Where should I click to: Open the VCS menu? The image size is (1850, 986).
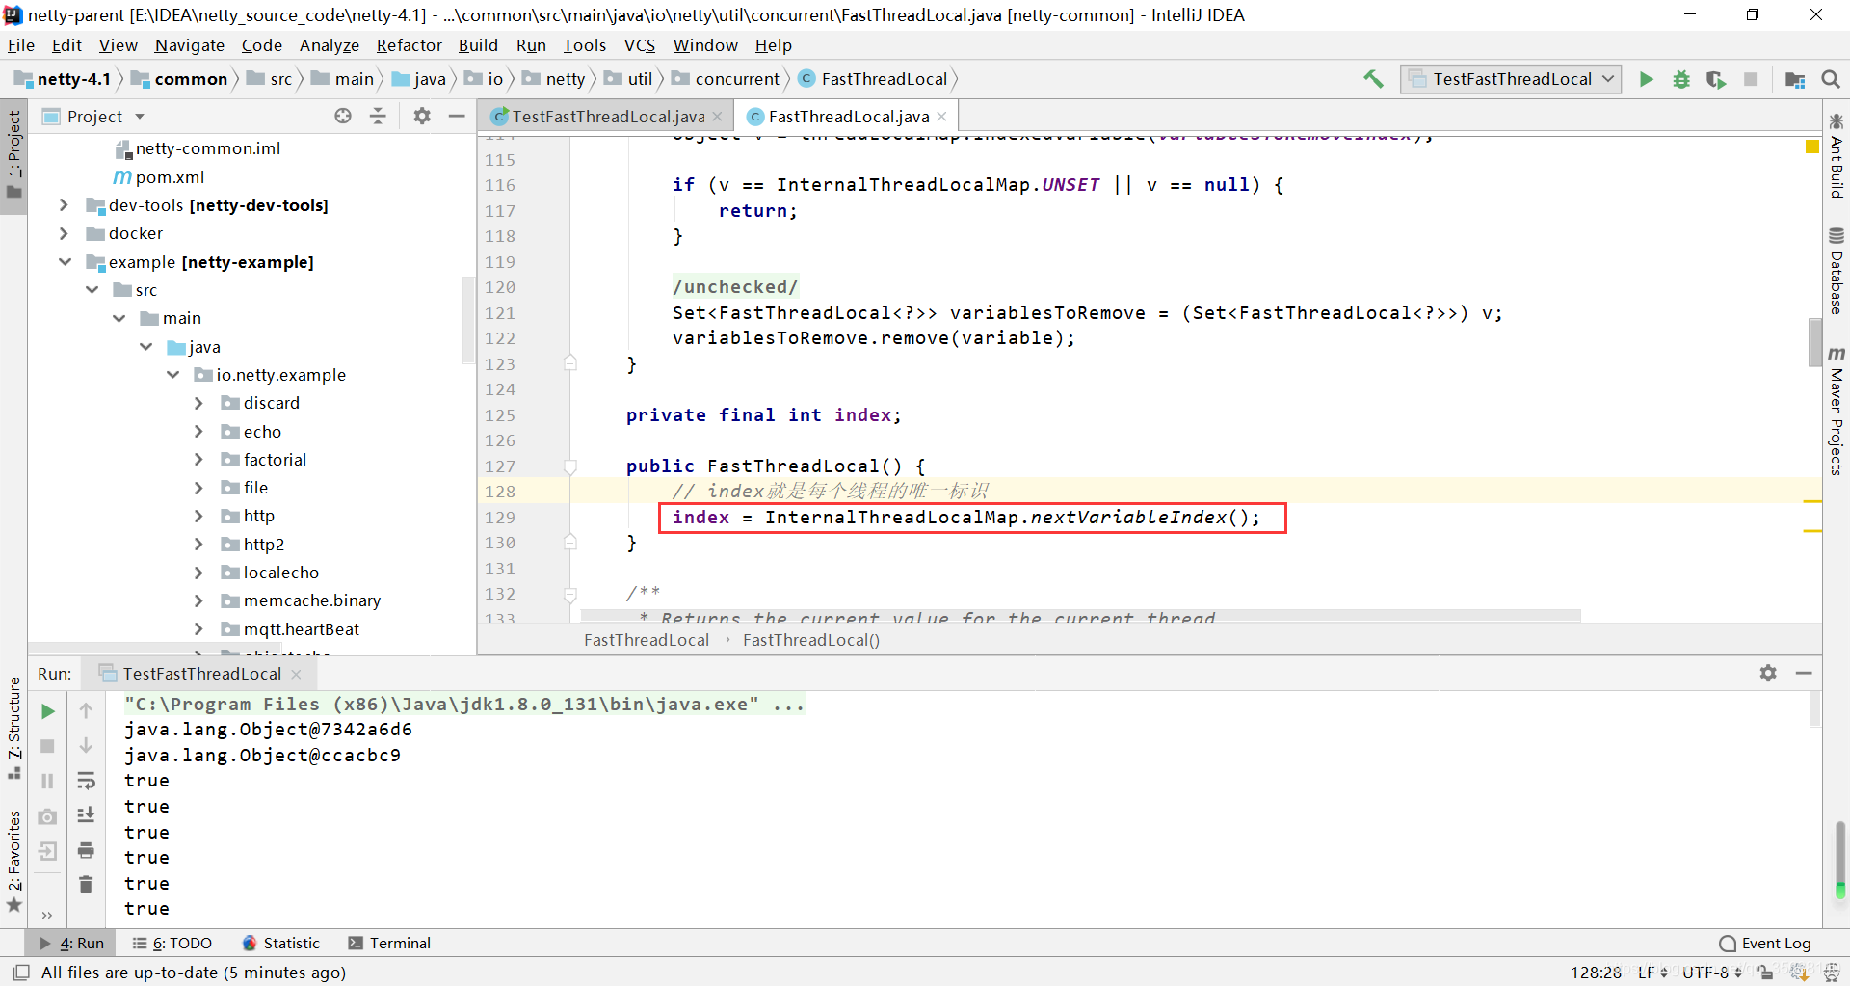639,45
